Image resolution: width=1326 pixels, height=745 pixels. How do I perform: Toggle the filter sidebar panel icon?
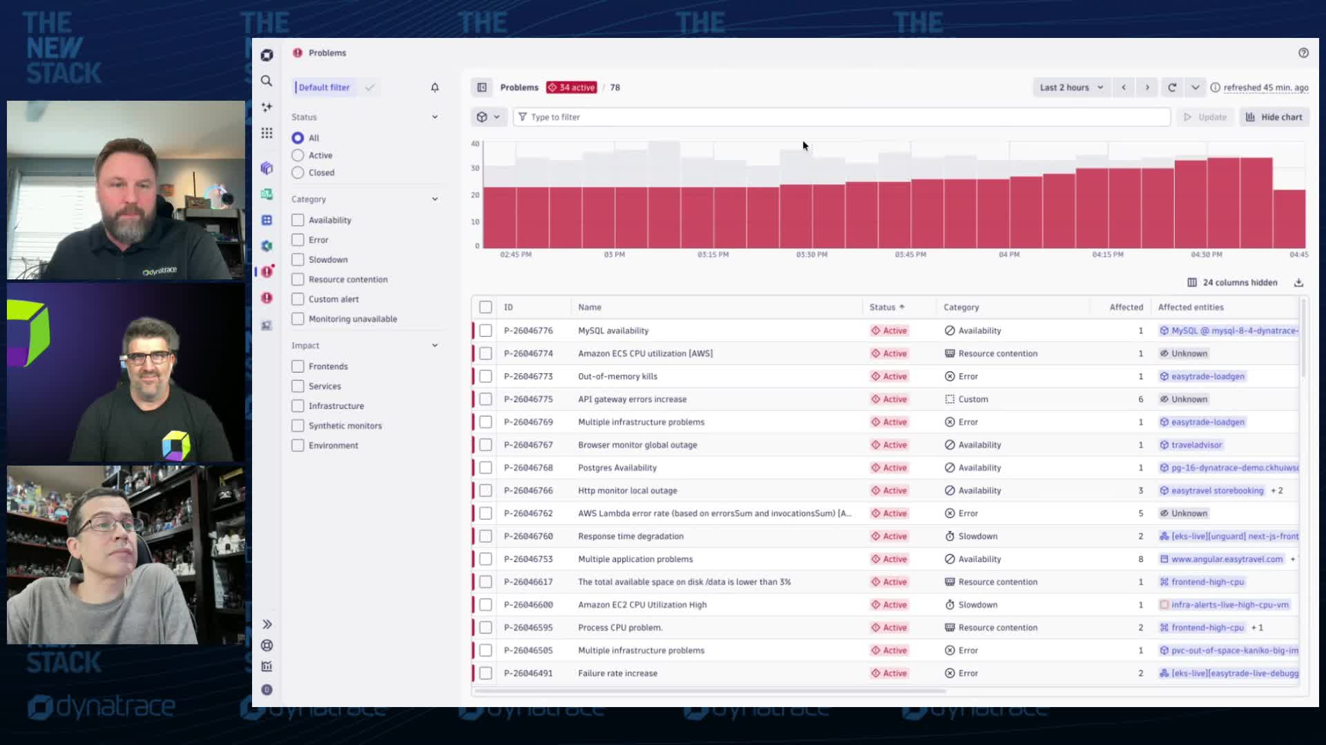coord(482,88)
